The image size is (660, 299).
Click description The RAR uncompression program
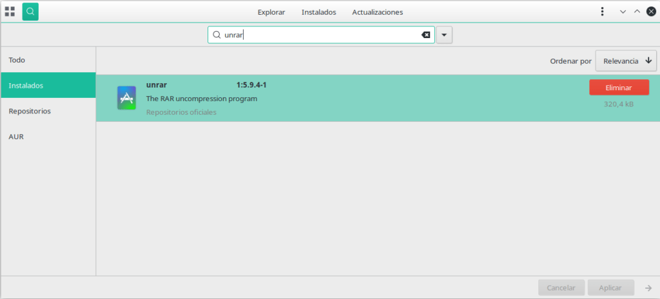pyautogui.click(x=202, y=99)
